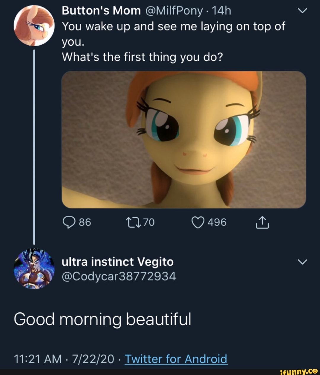Select the "Good morning beautiful" reply text
The height and width of the screenshot is (375, 320).
pyautogui.click(x=103, y=319)
